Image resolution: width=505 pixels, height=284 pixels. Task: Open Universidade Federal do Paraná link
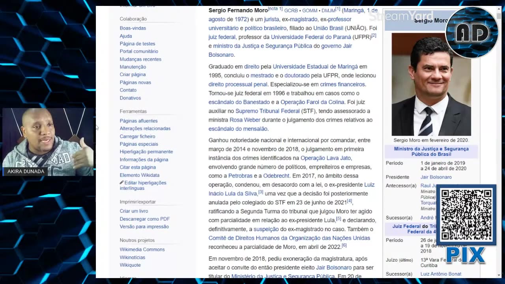[x=311, y=37]
